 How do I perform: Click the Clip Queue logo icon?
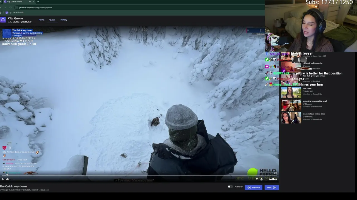click(x=3, y=19)
